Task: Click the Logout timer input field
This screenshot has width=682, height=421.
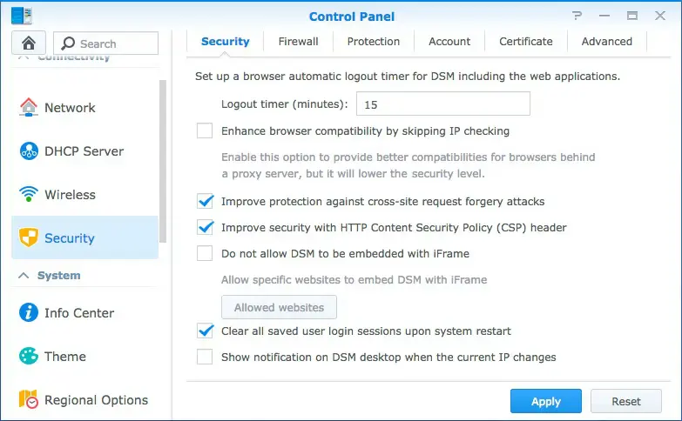Action: pos(442,104)
